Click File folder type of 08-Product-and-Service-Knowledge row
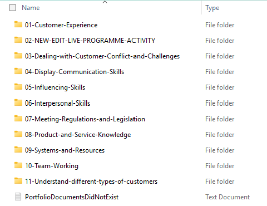The width and height of the screenshot is (267, 206). click(220, 135)
